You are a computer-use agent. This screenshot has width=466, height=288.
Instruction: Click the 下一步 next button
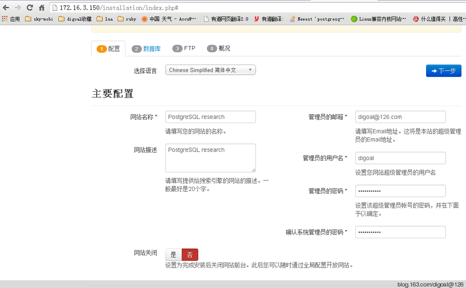443,71
